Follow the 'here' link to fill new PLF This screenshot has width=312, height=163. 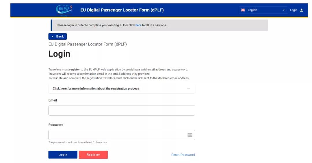(x=138, y=25)
